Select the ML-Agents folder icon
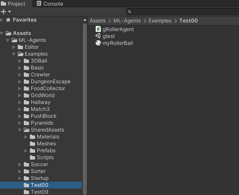This screenshot has width=239, height=195. point(14,40)
